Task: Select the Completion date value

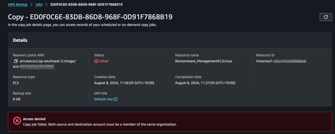Action: (x=205, y=83)
